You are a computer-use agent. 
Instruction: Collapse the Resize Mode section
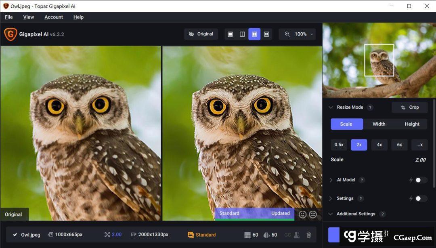coord(331,107)
